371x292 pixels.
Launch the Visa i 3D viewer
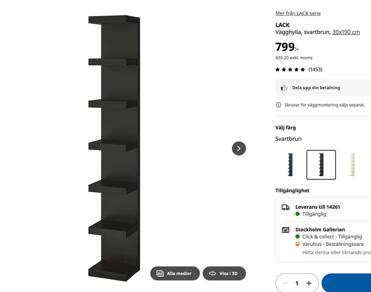pyautogui.click(x=224, y=273)
